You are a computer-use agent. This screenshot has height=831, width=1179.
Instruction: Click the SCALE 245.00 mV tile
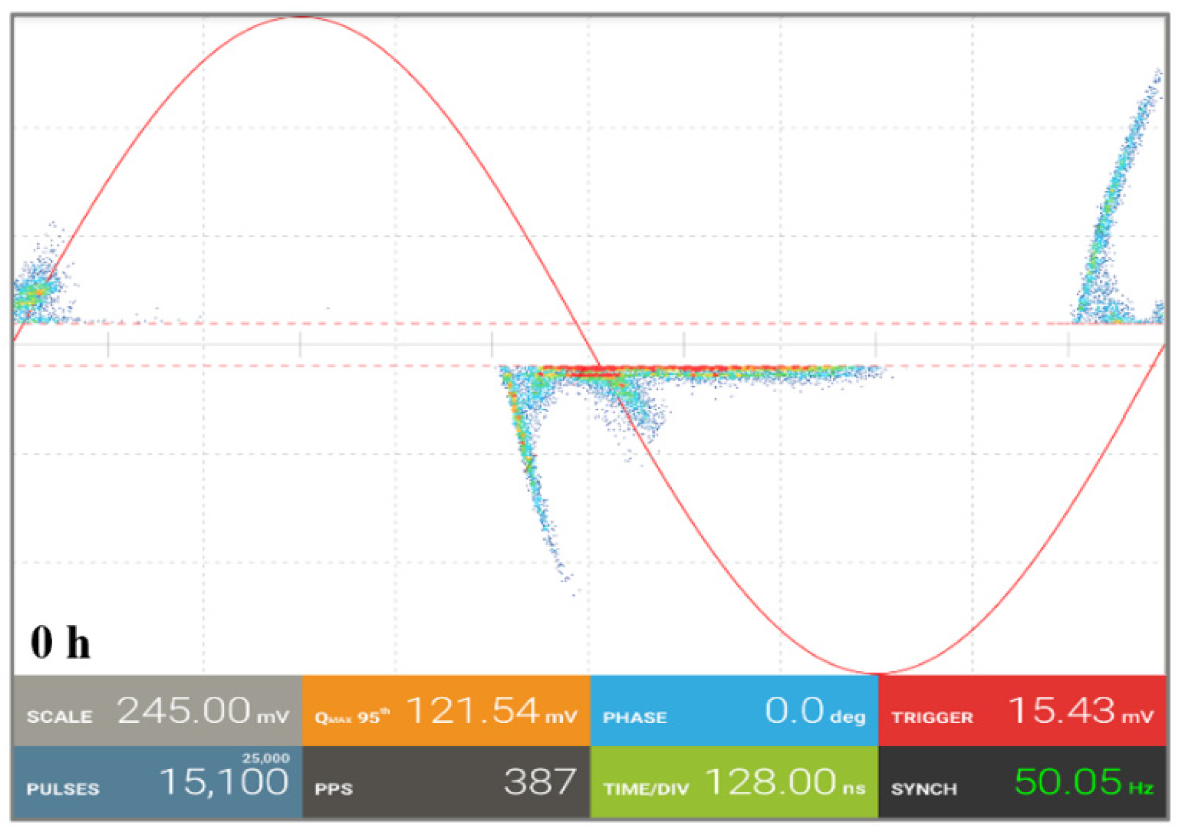point(157,711)
